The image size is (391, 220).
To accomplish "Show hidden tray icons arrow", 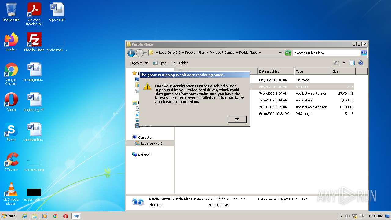I will (341, 216).
